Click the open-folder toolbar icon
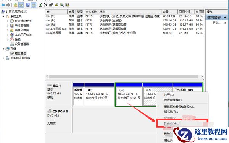Screen dimensions: 229x143 point(56,5)
